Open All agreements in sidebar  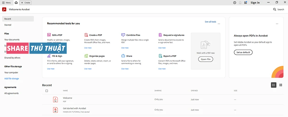(x=12, y=93)
